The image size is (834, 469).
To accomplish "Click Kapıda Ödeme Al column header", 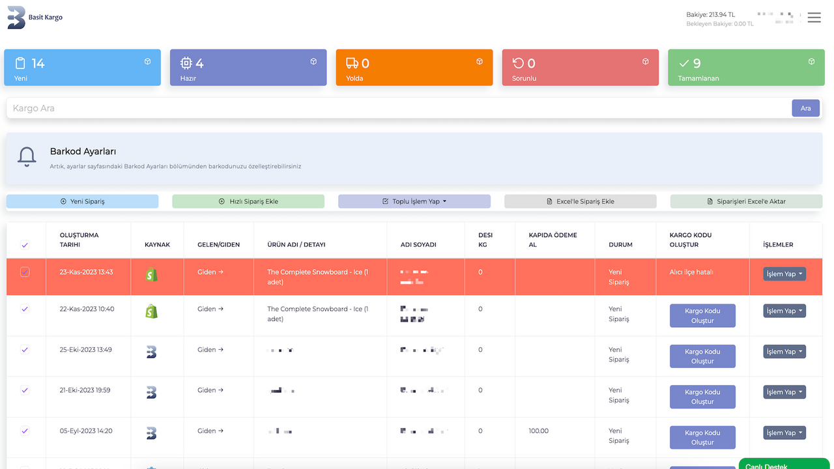I will click(553, 240).
